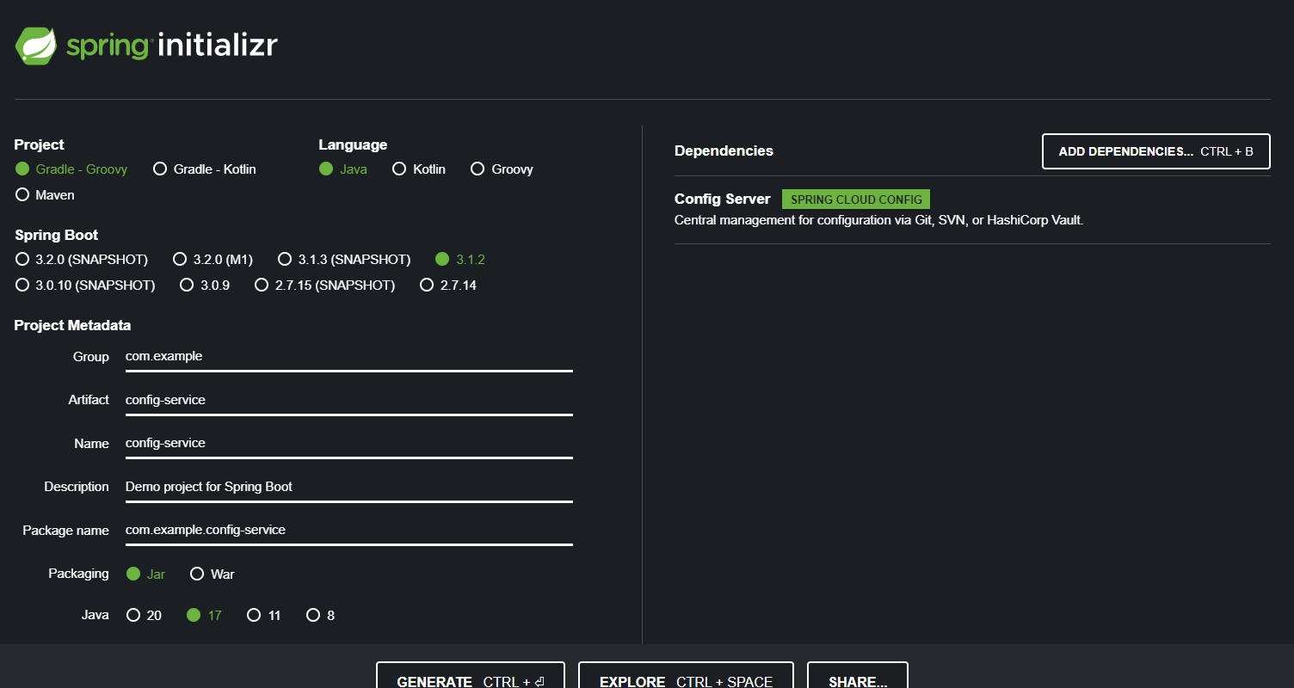Open the Add Dependencies dialog
This screenshot has height=688, width=1294.
point(1155,150)
